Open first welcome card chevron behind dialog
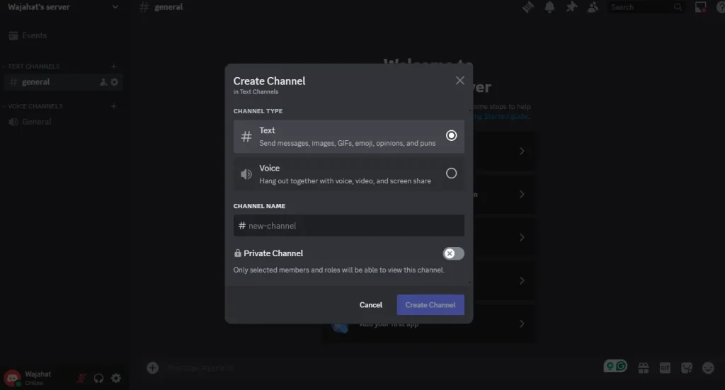The width and height of the screenshot is (725, 390). click(522, 151)
